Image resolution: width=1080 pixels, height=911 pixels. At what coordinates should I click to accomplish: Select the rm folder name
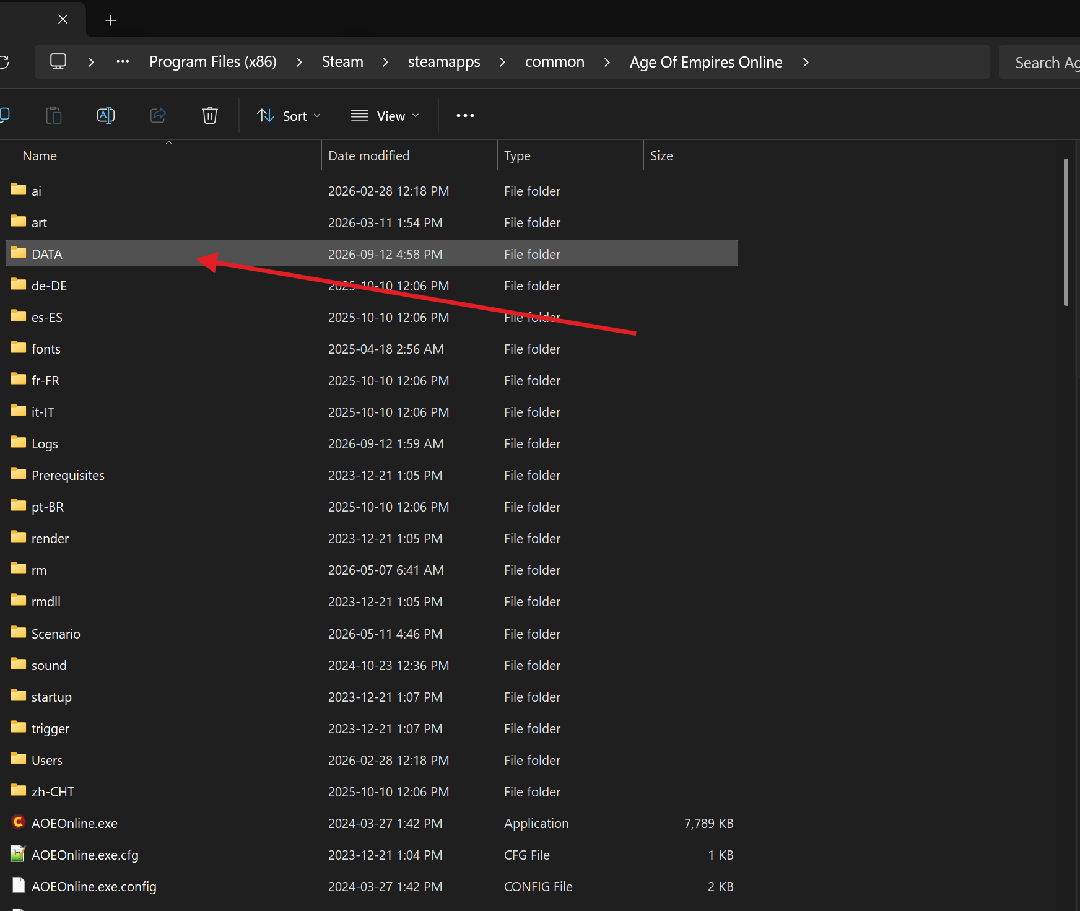(x=39, y=570)
